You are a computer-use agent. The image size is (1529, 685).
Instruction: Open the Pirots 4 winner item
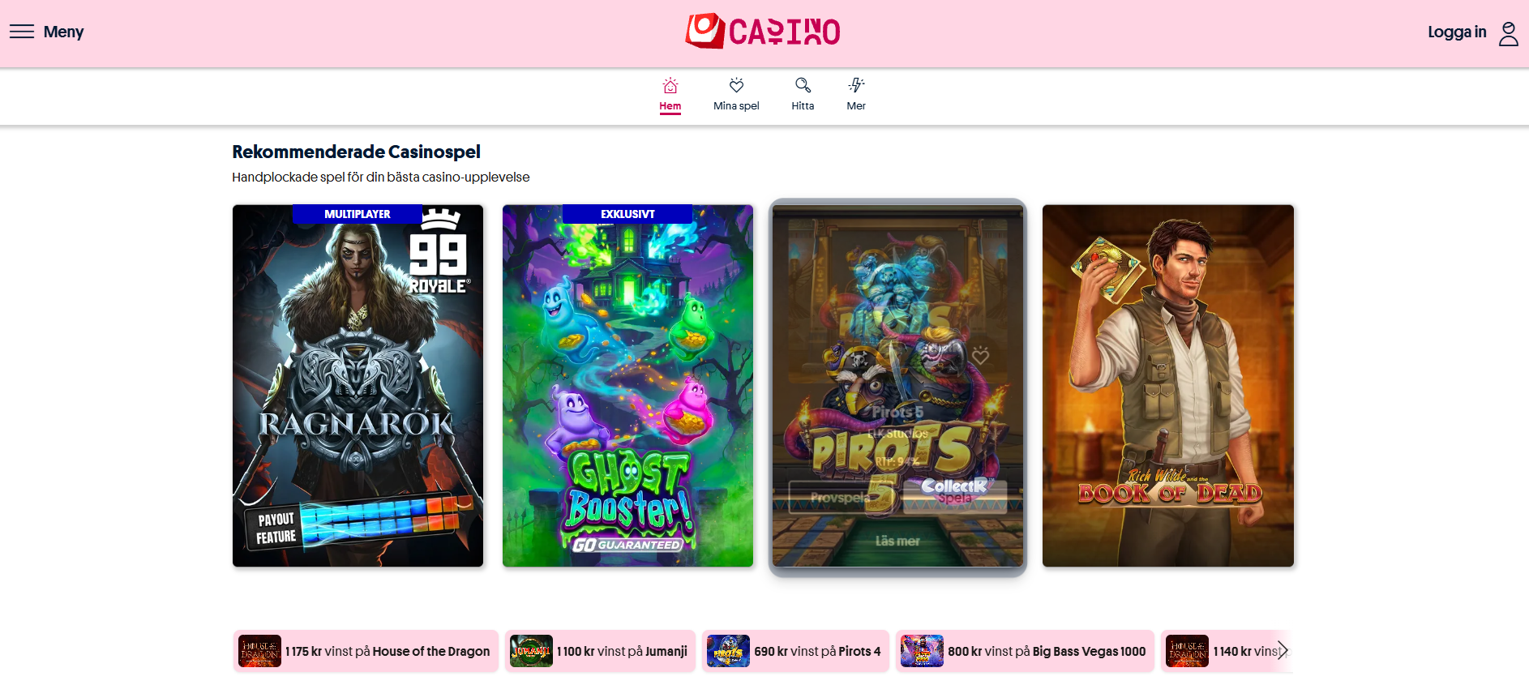click(x=795, y=651)
